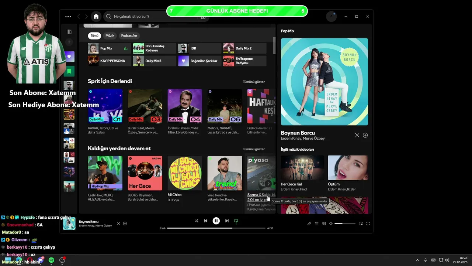Open the green bookmark tile in sidebar
Screen dimensions: 472x266
[x=69, y=71]
